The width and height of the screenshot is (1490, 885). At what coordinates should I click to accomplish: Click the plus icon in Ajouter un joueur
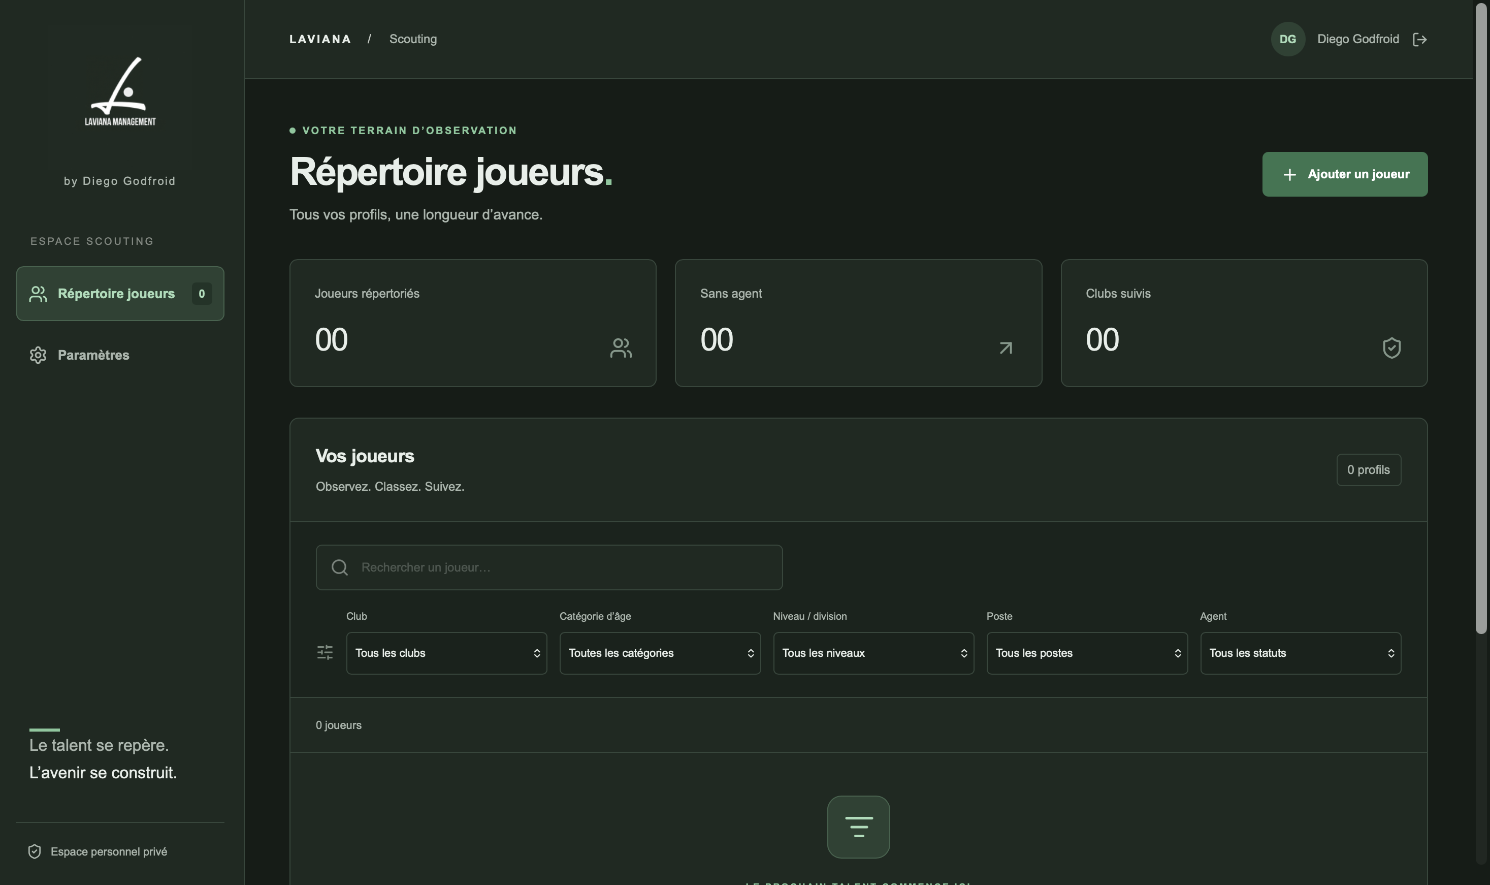tap(1289, 174)
